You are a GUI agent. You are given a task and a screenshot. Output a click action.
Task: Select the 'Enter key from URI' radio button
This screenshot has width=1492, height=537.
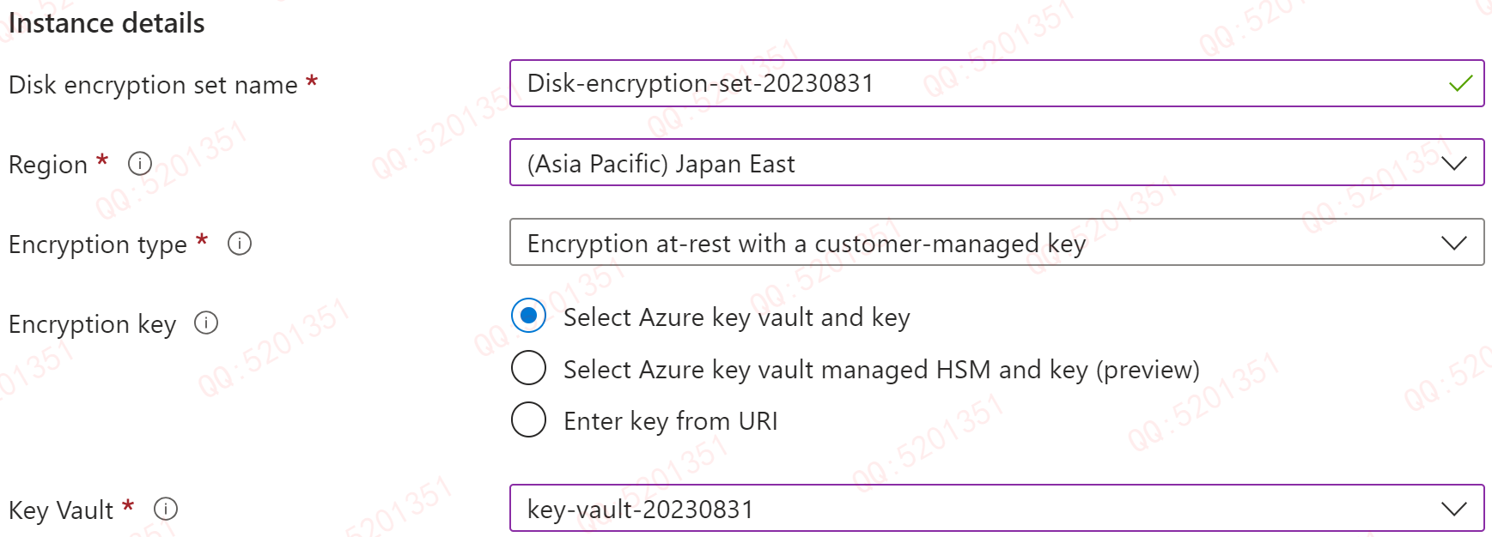(x=528, y=420)
